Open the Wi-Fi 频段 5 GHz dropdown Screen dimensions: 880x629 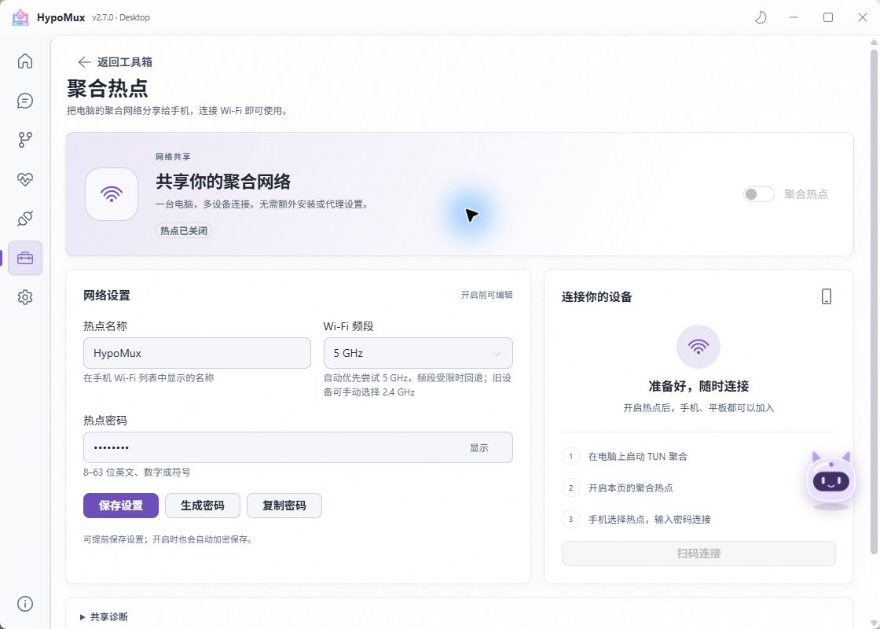(418, 353)
